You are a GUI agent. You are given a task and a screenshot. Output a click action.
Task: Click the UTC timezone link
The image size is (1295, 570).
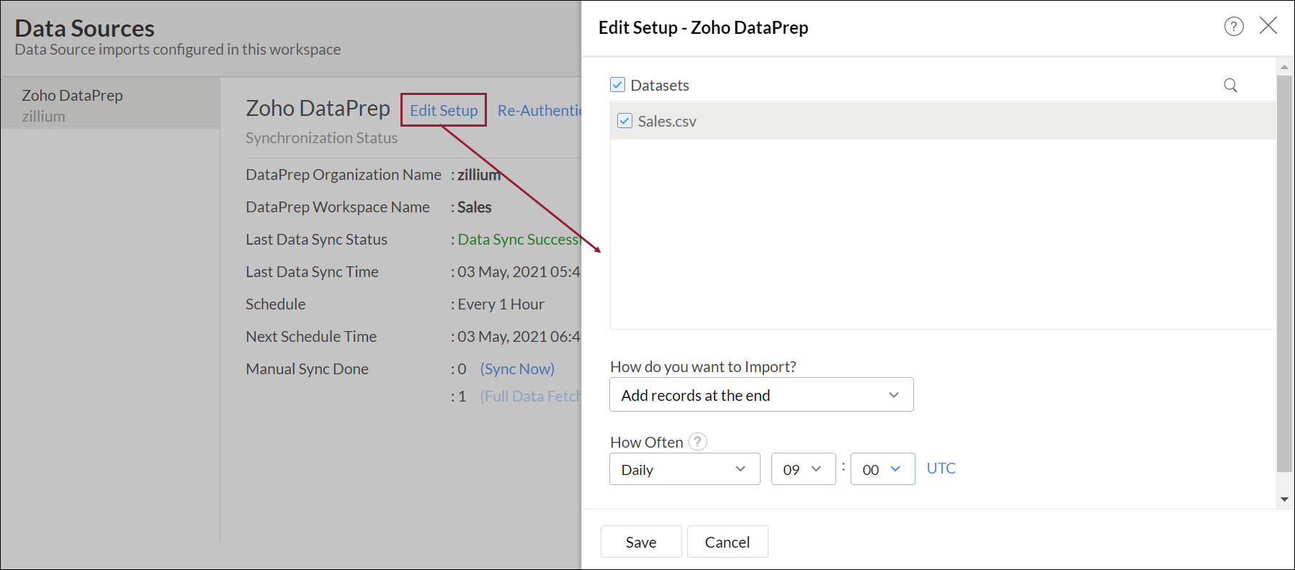click(941, 469)
